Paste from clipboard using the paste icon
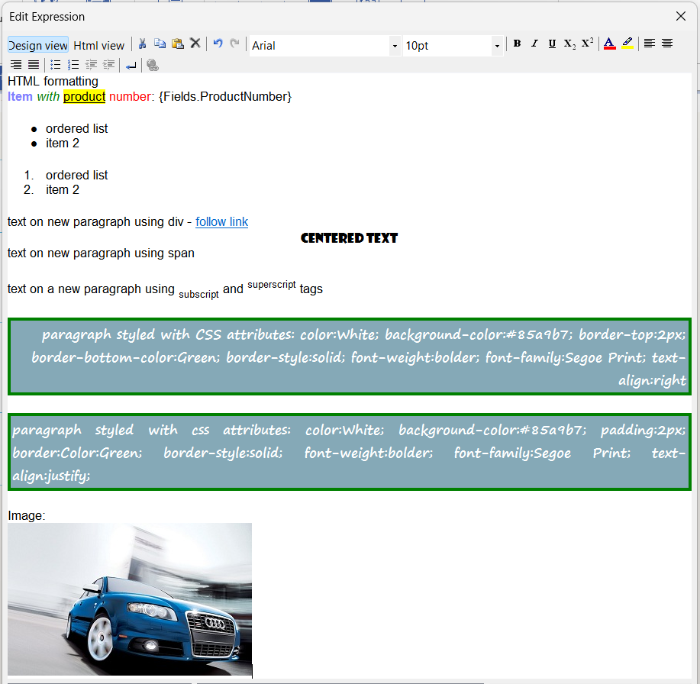 178,44
